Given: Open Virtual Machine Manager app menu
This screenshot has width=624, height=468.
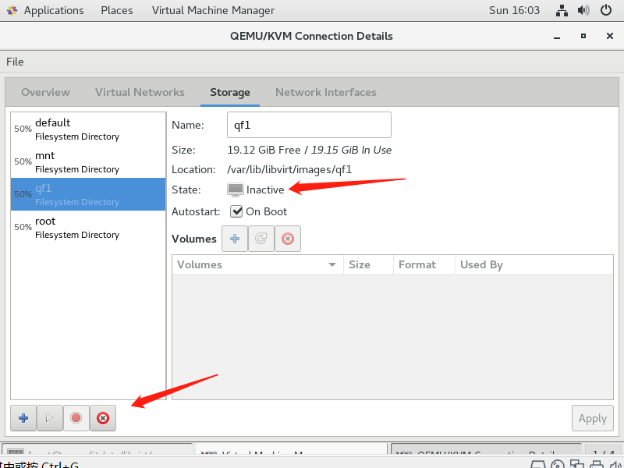Looking at the screenshot, I should coord(213,10).
